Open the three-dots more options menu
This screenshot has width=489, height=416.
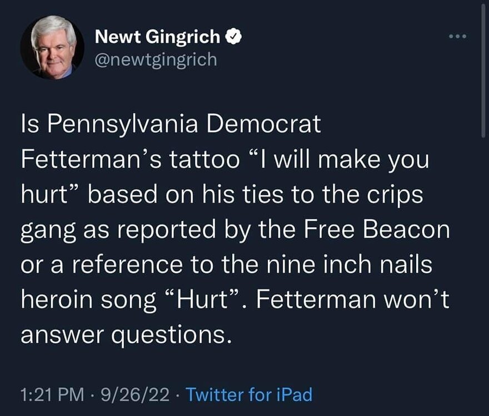point(459,37)
